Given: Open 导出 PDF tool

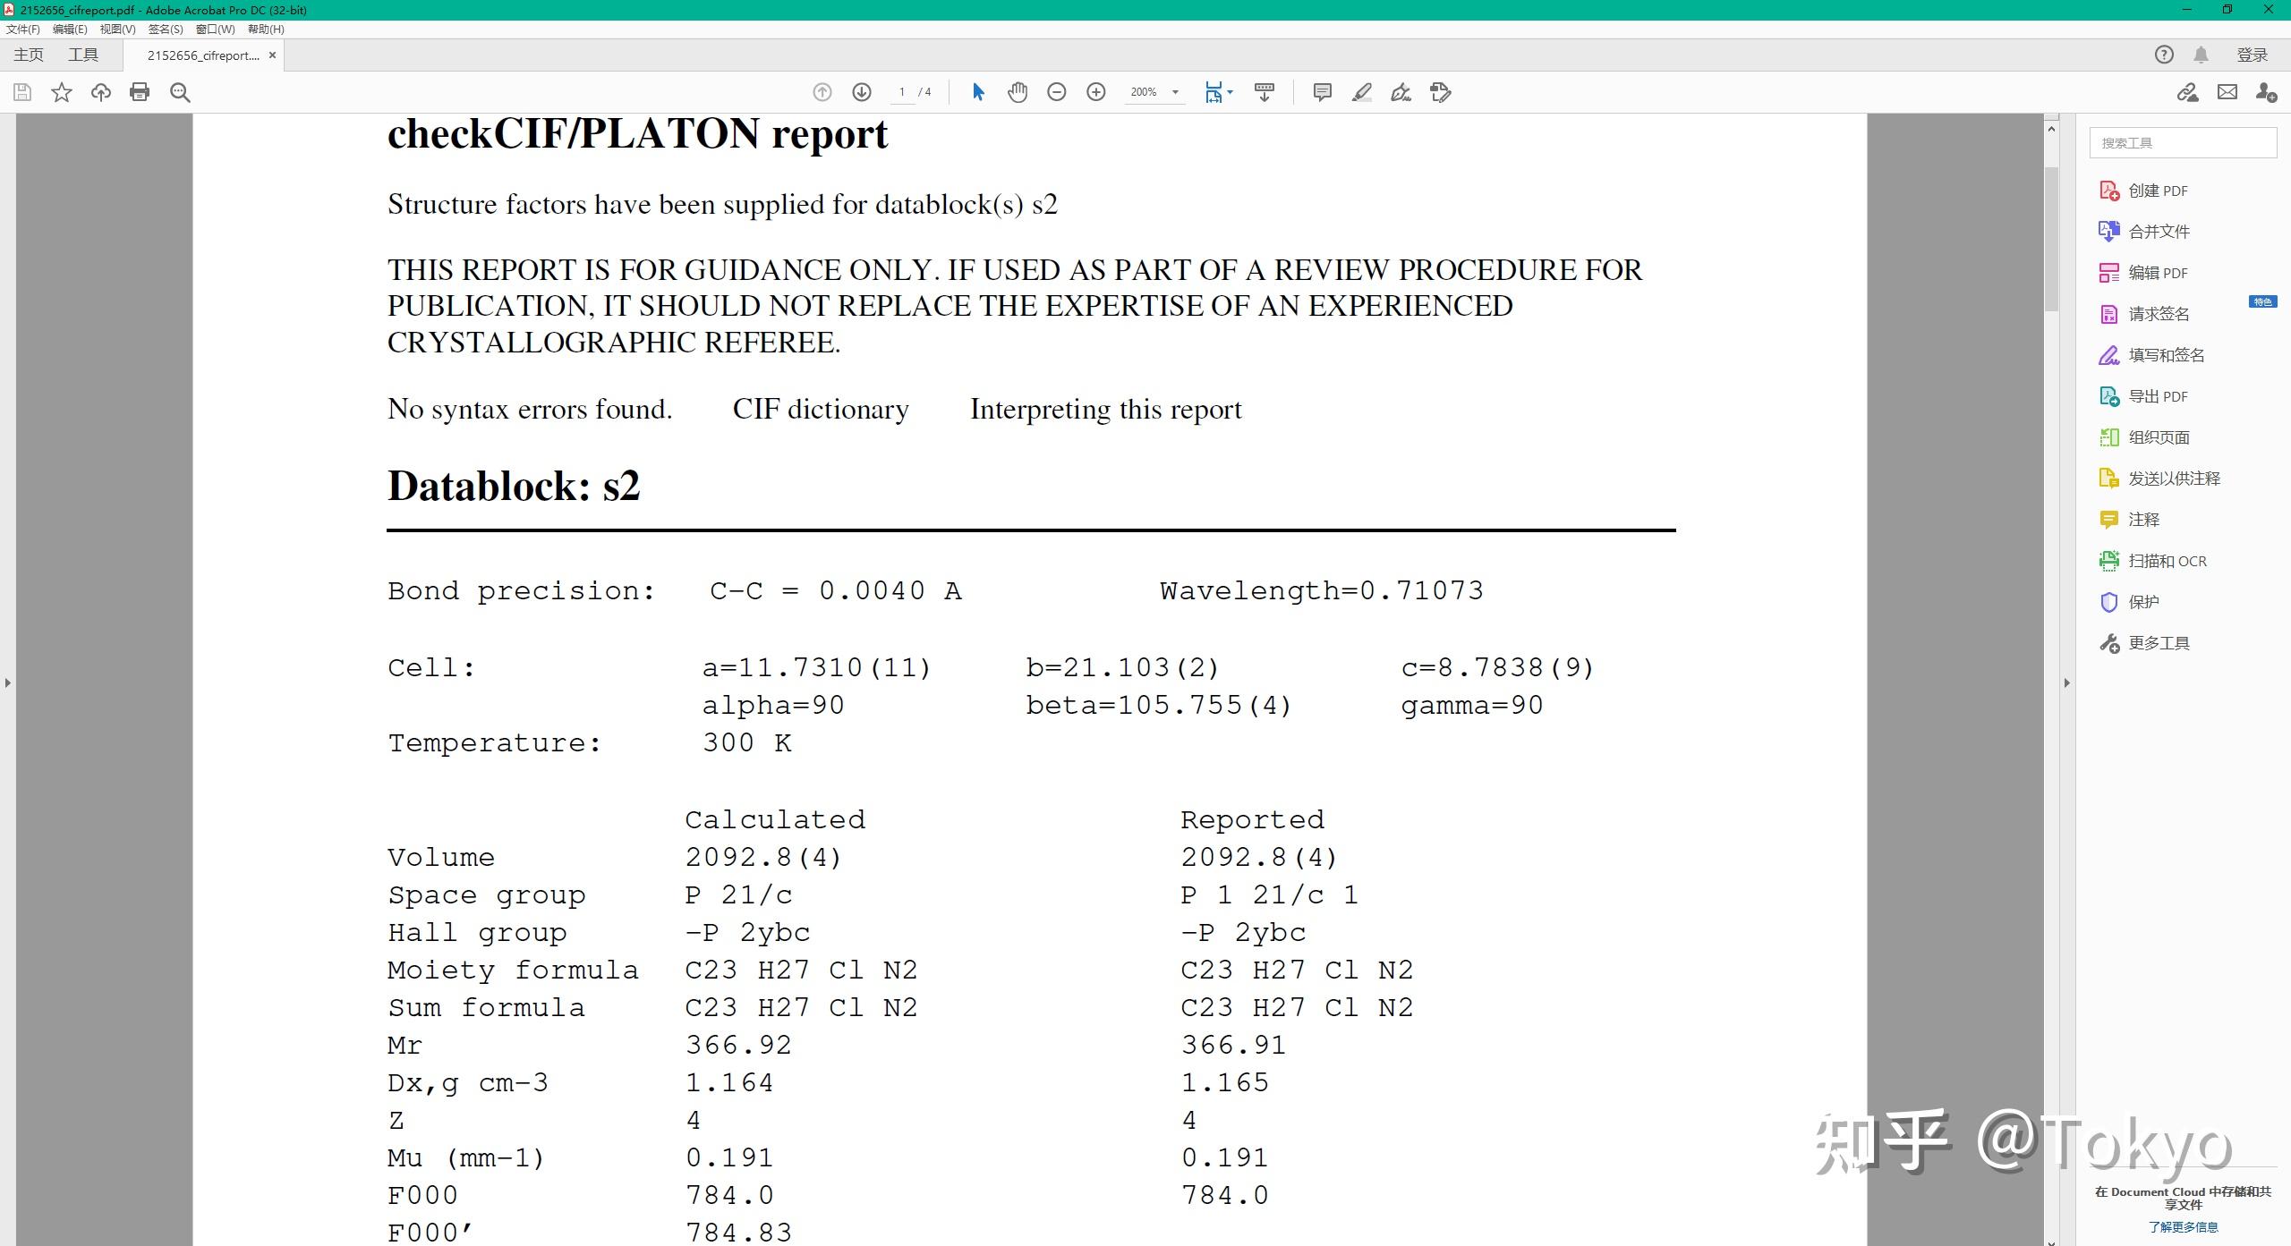Looking at the screenshot, I should click(2157, 396).
